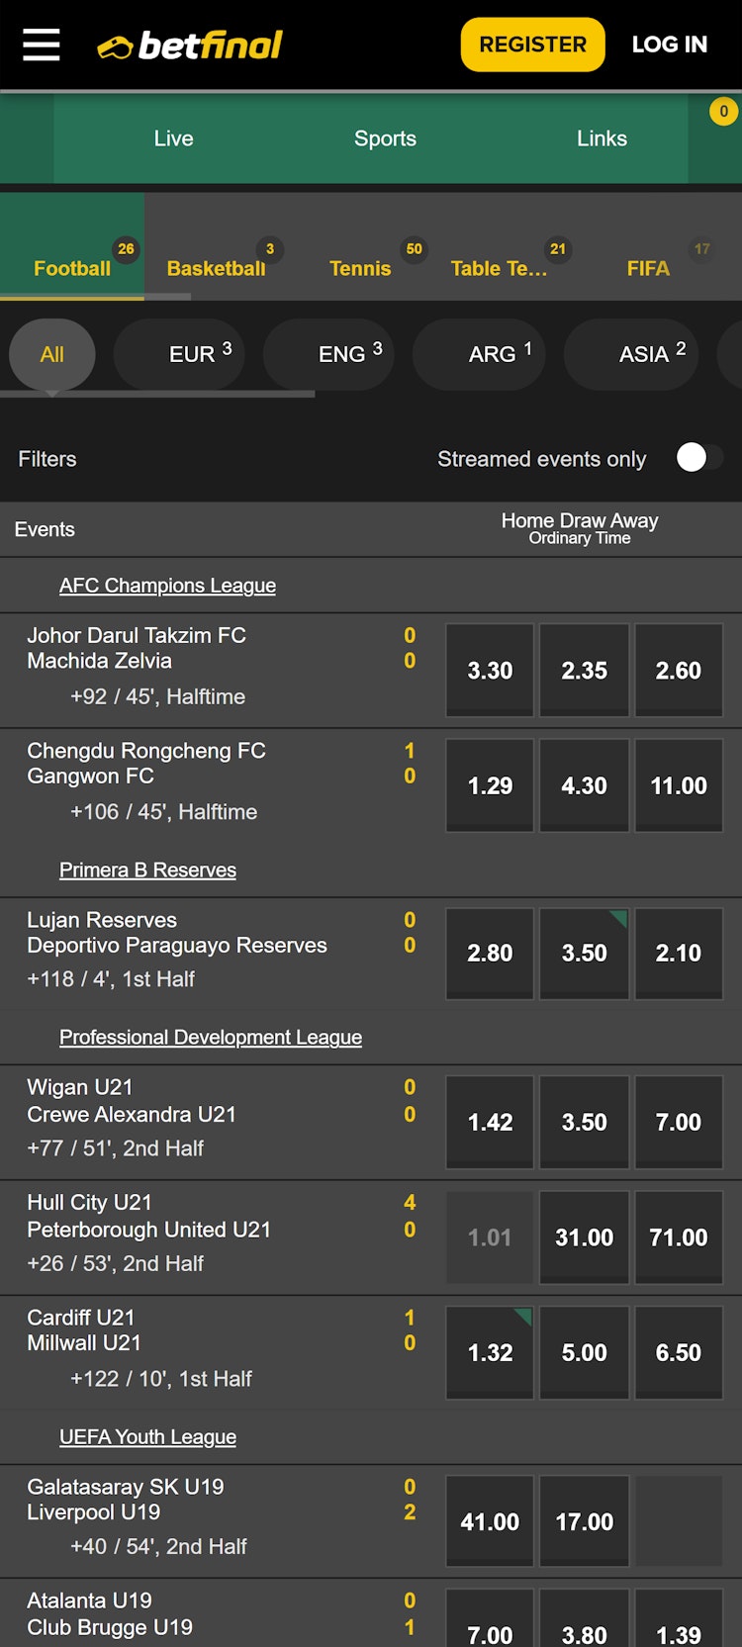The image size is (742, 1647).
Task: Click the Betfinal logo
Action: 190,46
